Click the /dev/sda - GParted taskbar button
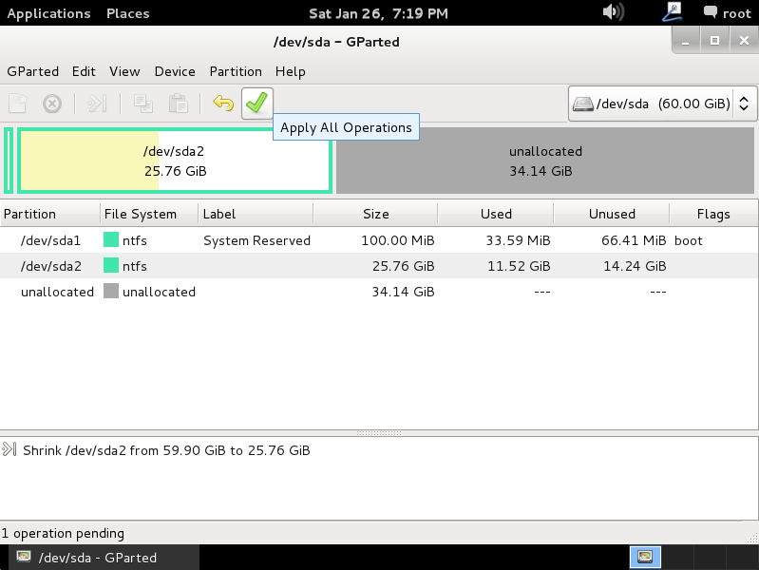The height and width of the screenshot is (570, 759). pyautogui.click(x=86, y=558)
